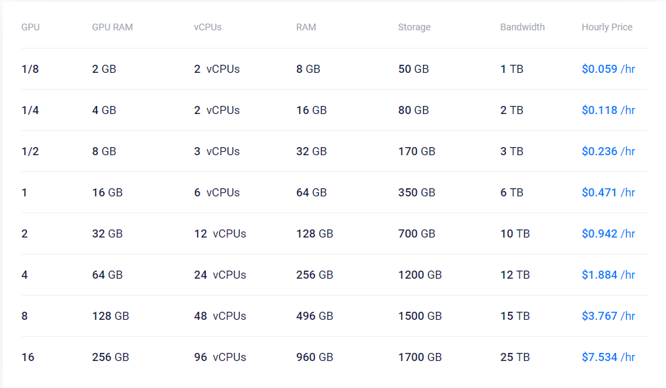Screen dimensions: 666x388
Task: Choose the $0.471 /hr plan price
Action: pyautogui.click(x=608, y=192)
